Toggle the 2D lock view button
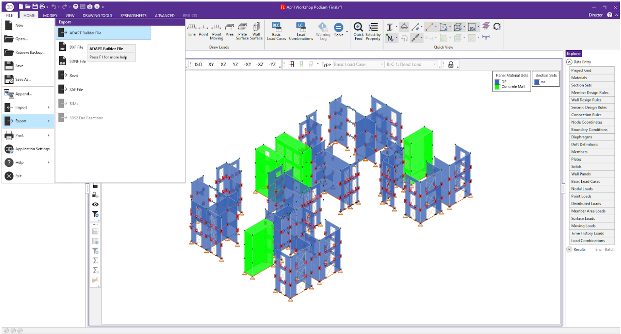621x334 pixels. coord(451,65)
